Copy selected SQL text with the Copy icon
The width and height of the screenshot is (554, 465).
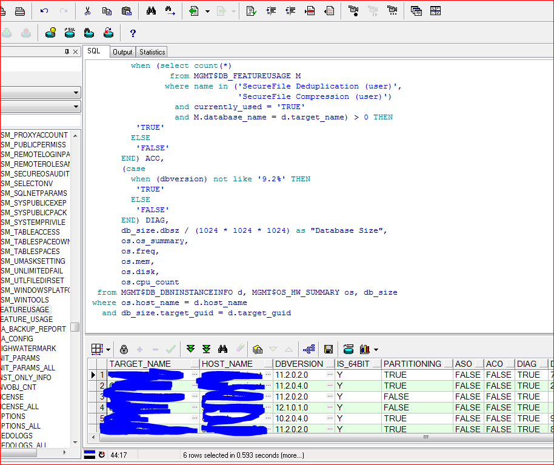pos(107,10)
